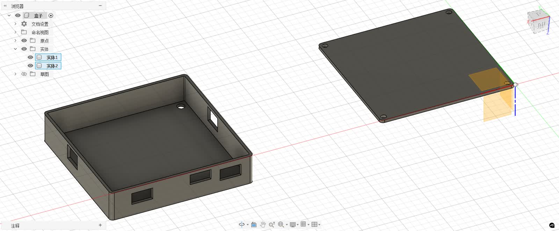Open the Orbit tool dropdown arrow

[248, 225]
